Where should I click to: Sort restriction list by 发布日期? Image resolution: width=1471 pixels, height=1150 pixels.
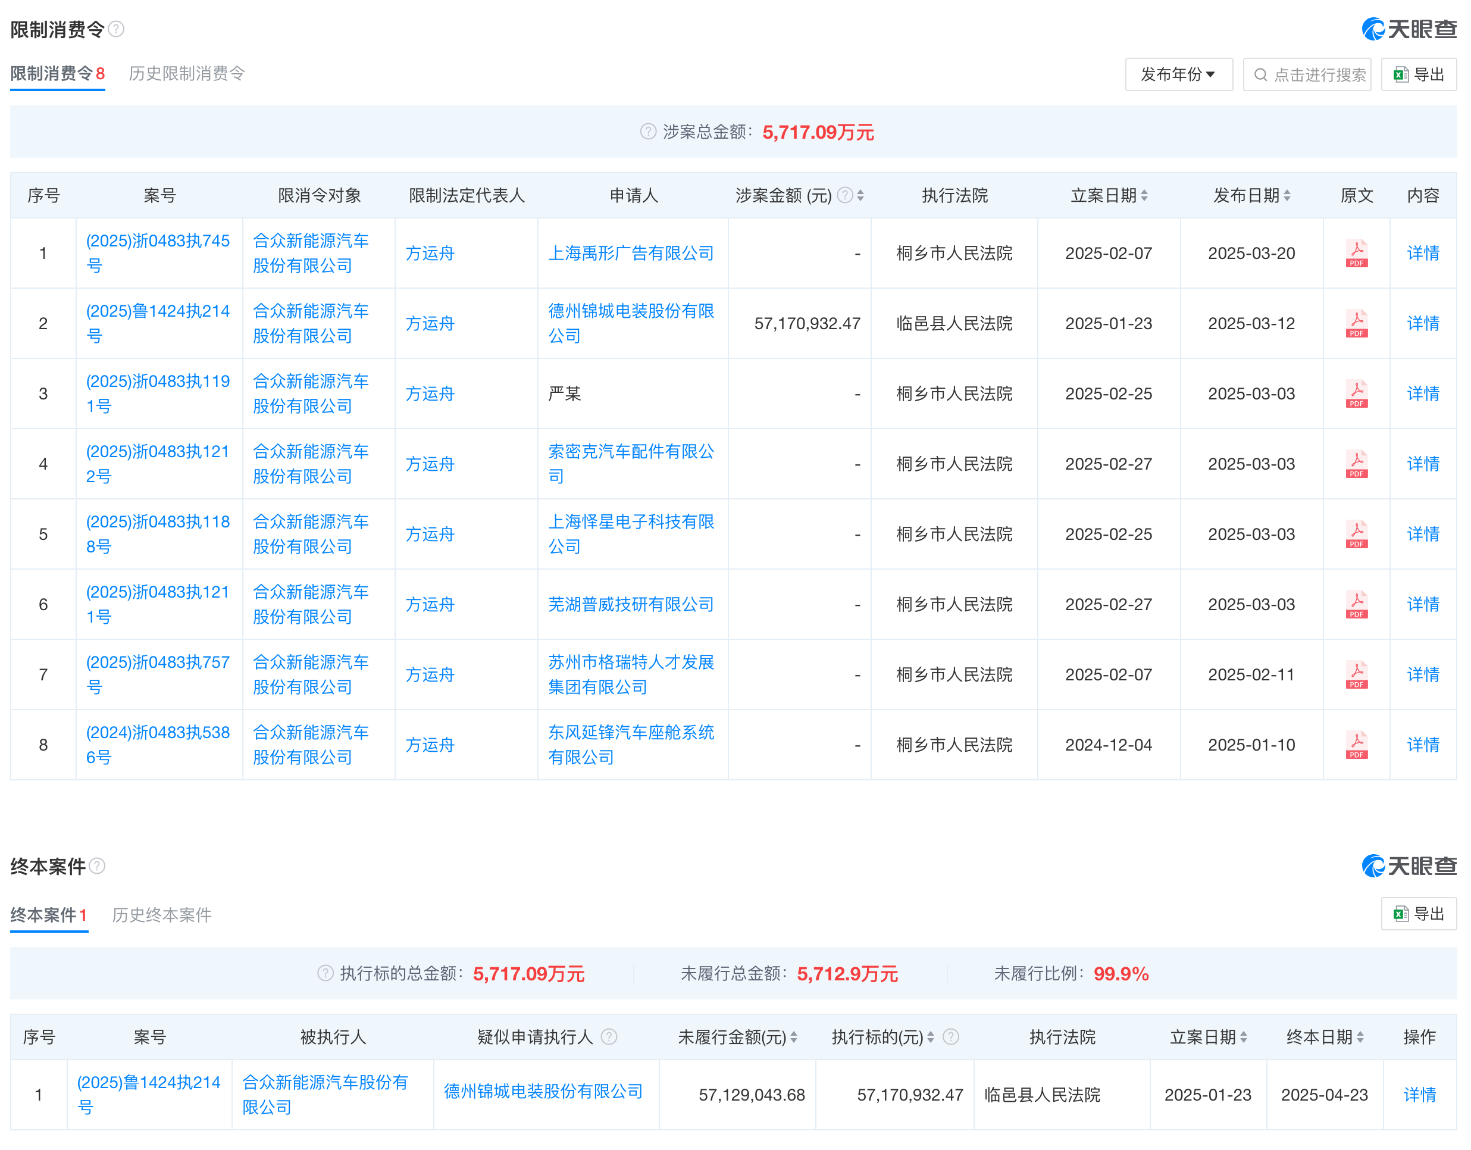1287,195
